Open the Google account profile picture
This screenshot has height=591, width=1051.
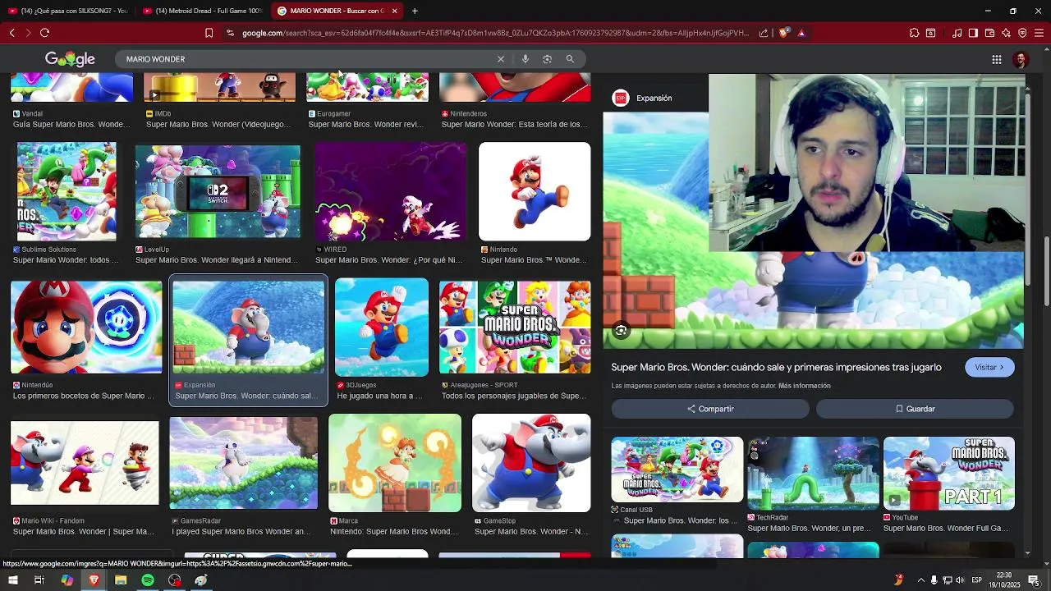coord(1021,59)
